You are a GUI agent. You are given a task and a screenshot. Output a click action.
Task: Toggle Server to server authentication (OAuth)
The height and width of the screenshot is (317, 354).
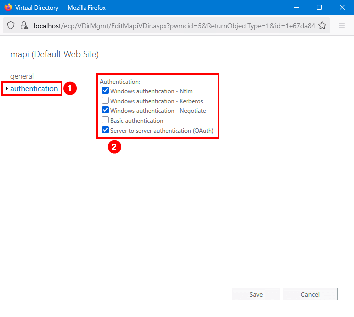point(105,130)
